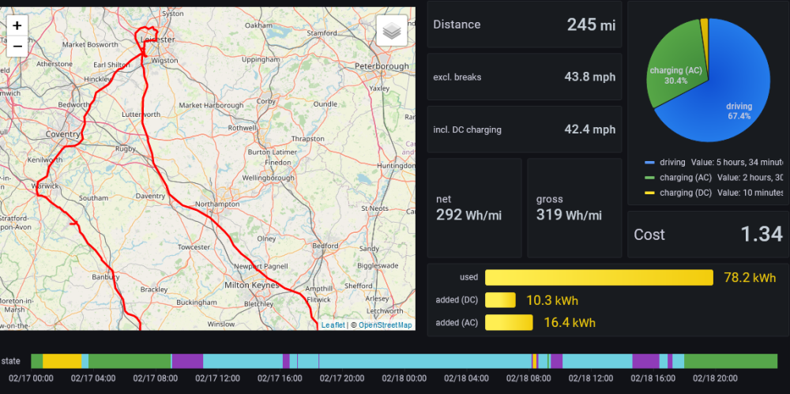The width and height of the screenshot is (790, 394).
Task: Select the green state segment after 02/18 20:00
Action: click(x=731, y=362)
